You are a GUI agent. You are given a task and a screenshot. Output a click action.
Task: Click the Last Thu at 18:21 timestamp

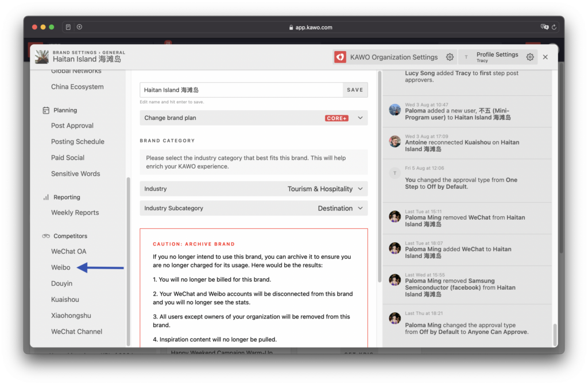(x=424, y=313)
